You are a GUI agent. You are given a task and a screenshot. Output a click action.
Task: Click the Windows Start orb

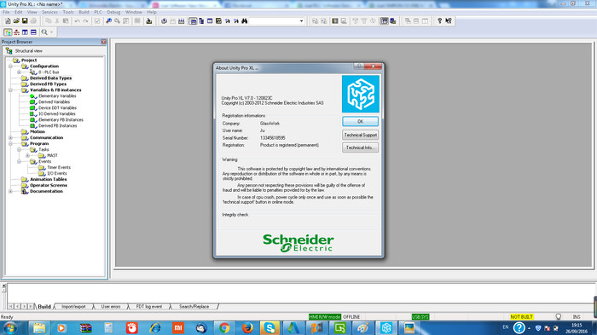[9, 328]
